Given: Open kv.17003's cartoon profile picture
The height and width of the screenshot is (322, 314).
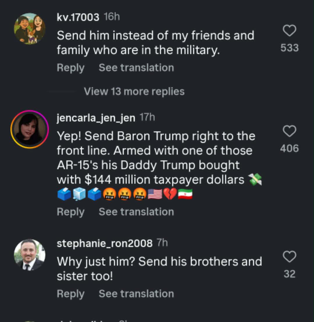Looking at the screenshot, I should [x=30, y=29].
